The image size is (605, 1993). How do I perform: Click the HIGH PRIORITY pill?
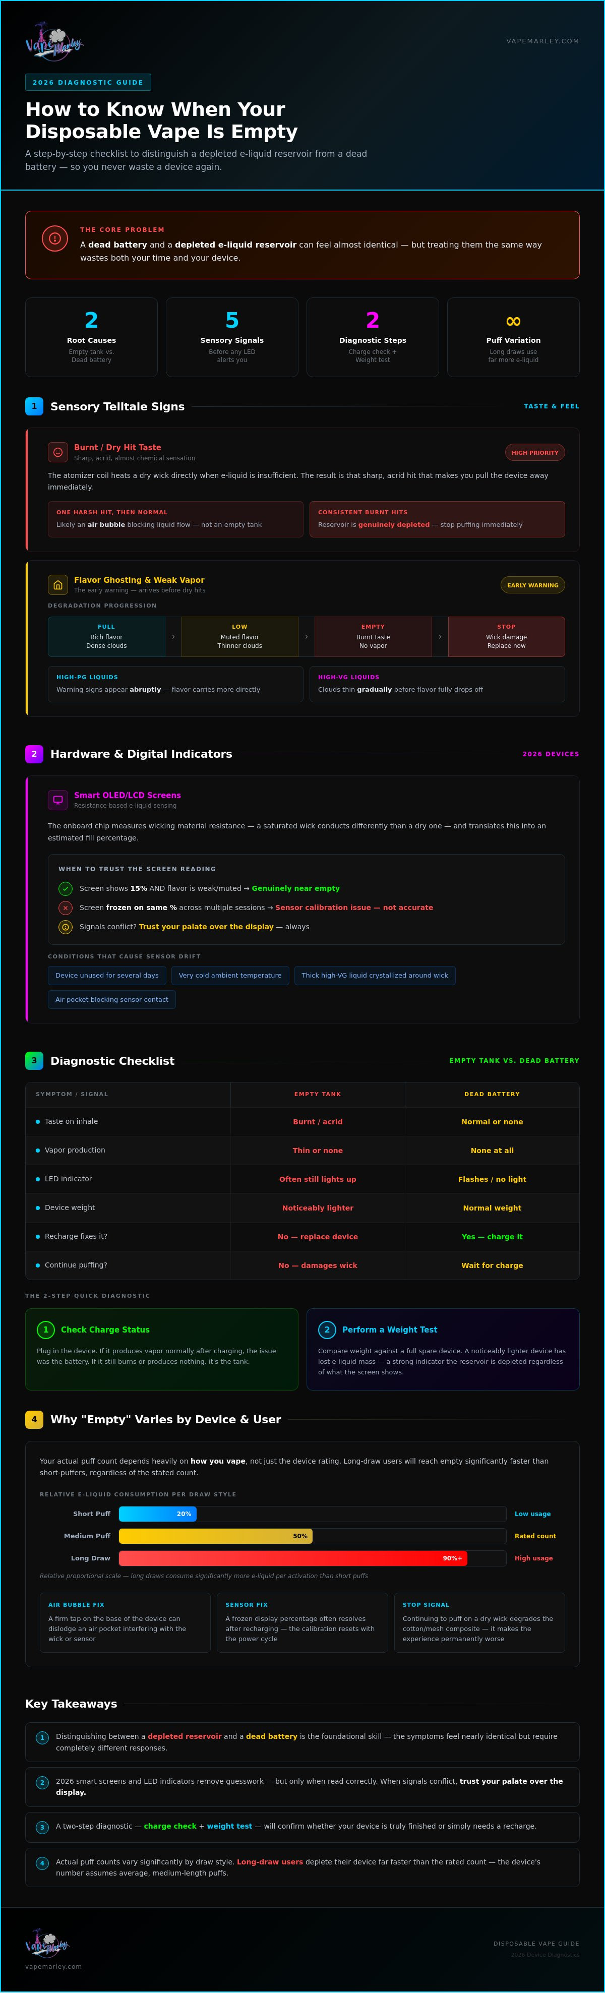(x=534, y=453)
